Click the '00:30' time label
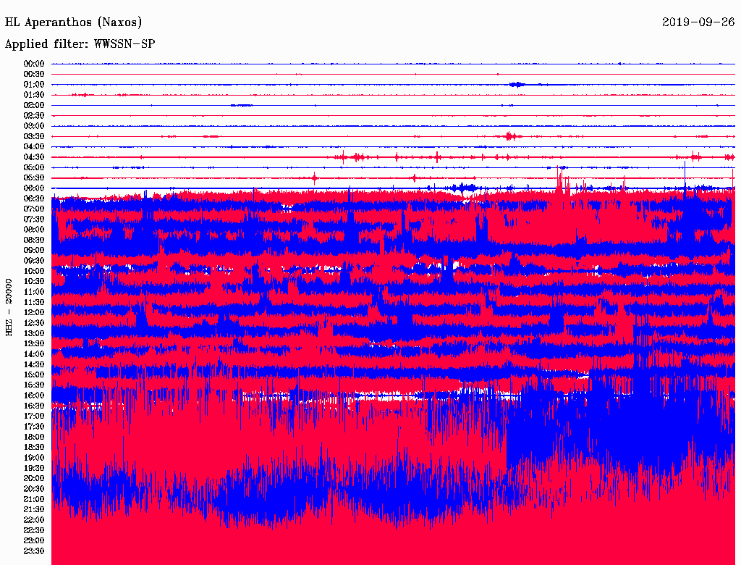The height and width of the screenshot is (565, 741). click(x=34, y=75)
